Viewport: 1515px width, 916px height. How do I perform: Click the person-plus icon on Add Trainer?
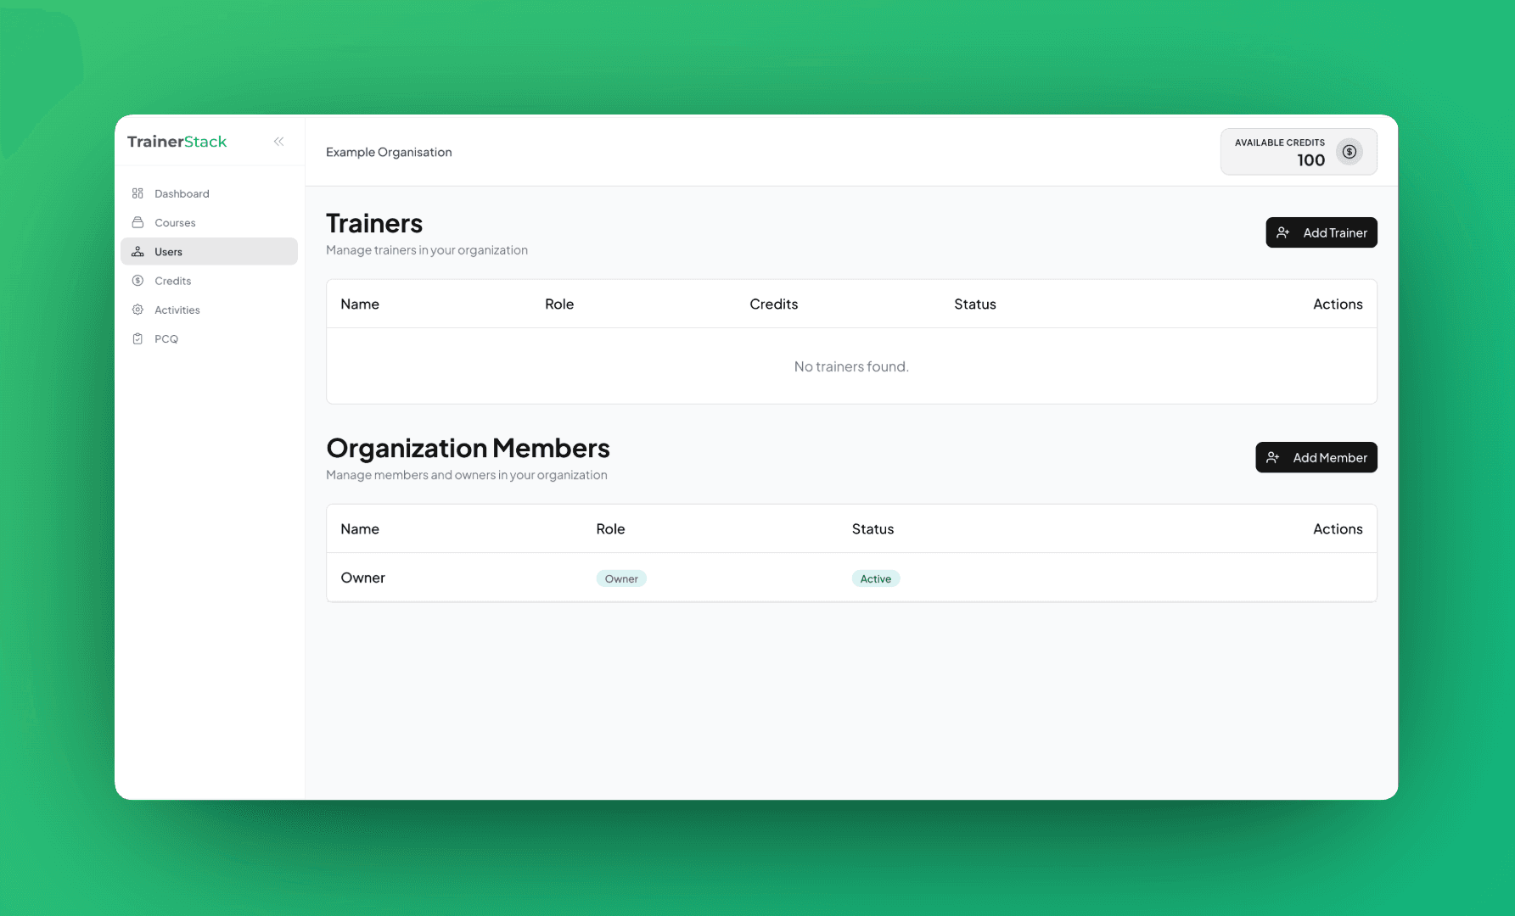tap(1283, 232)
